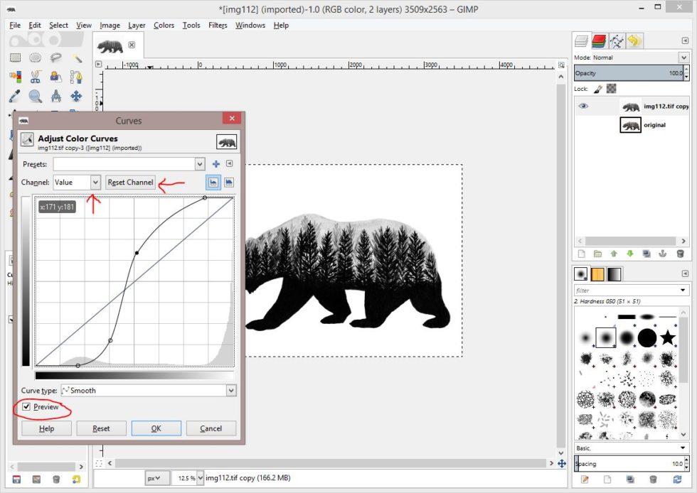
Task: Click the anchor layer icon
Action: (x=663, y=254)
